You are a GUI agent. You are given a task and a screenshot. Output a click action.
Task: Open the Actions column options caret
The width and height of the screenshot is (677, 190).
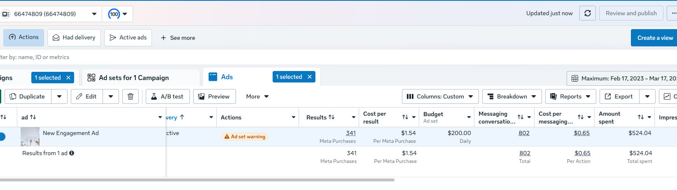click(294, 117)
